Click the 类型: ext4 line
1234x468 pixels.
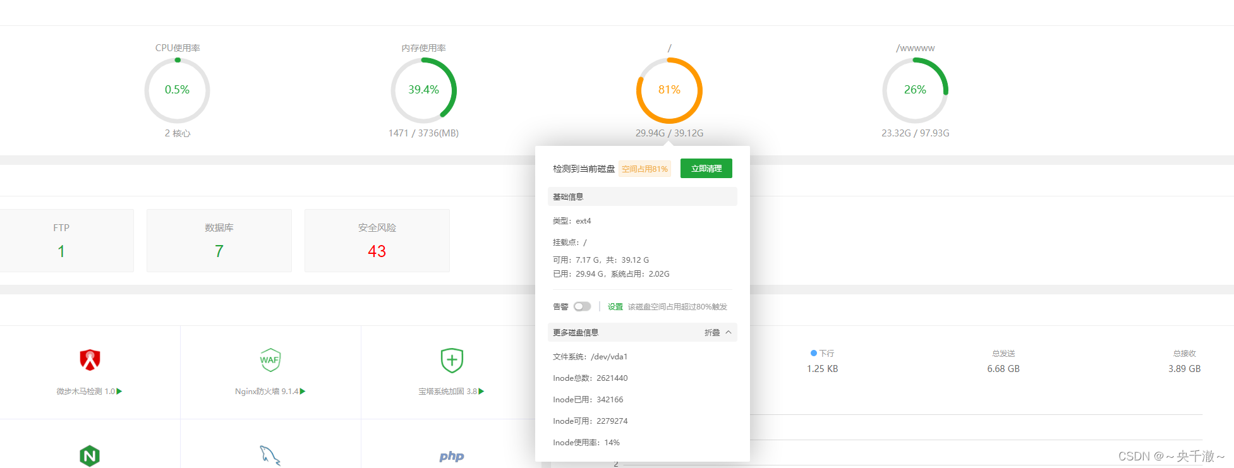(x=572, y=221)
